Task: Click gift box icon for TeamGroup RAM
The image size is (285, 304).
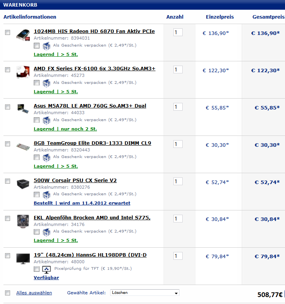Action: click(47, 157)
